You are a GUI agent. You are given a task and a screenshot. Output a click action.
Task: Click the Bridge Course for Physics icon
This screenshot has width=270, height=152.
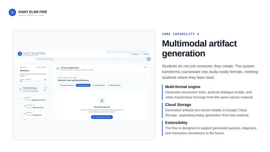click(24, 99)
